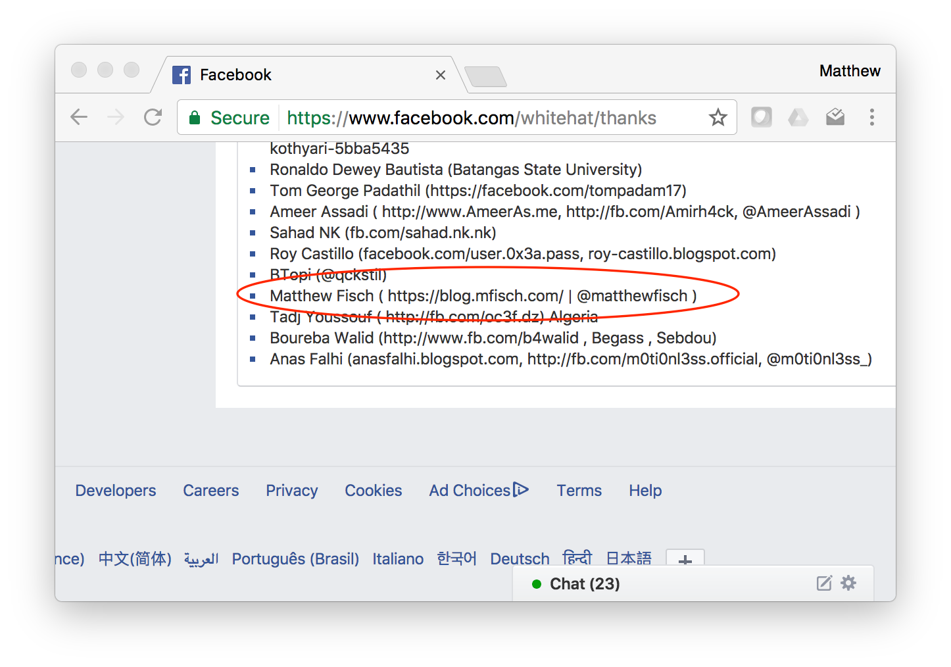Click the Matthew Fisch list entry

point(483,296)
